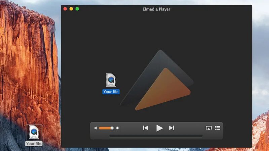Image resolution: width=269 pixels, height=151 pixels.
Task: Set maximum volume with the loud speaker icon
Action: 117,128
